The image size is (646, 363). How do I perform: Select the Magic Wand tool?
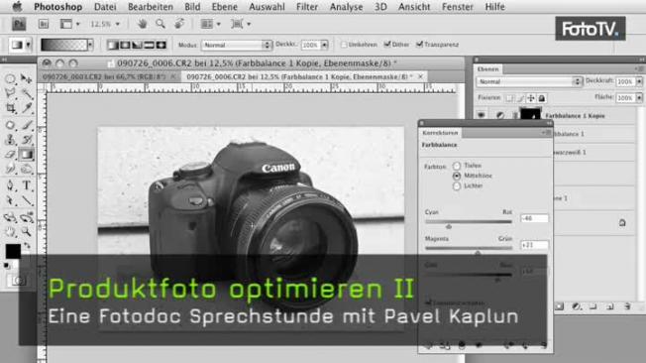tap(27, 93)
